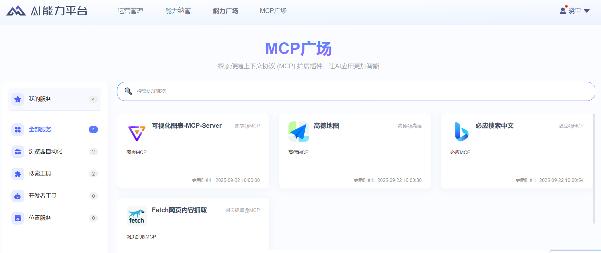
Task: Open the 必应搜索中文 card title
Action: click(x=494, y=126)
